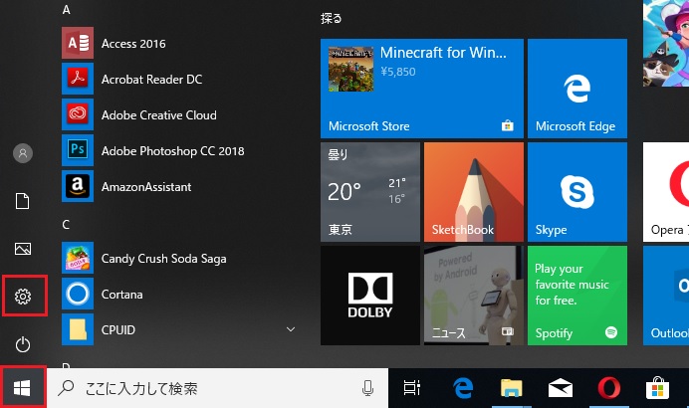689x408 pixels.
Task: Open the News tile
Action: point(474,296)
